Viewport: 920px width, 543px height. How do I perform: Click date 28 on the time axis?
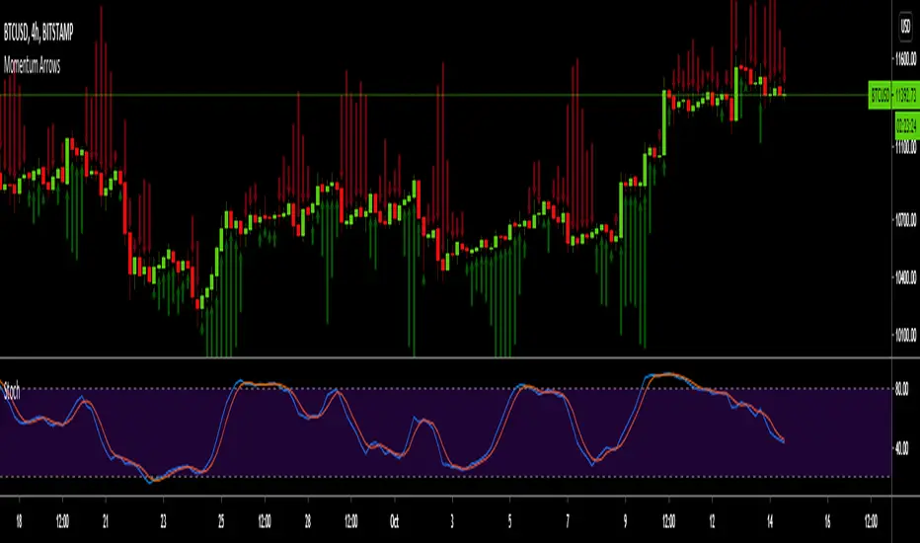point(307,521)
